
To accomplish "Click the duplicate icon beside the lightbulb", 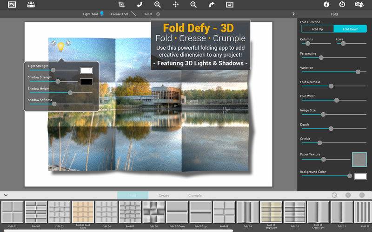I will point(68,43).
